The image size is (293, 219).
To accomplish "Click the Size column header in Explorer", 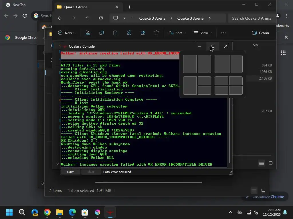I will pos(256,45).
